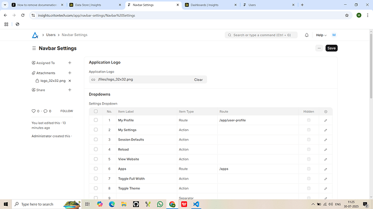Edit the My Profile row pencil icon
Image resolution: width=373 pixels, height=209 pixels.
tap(325, 120)
